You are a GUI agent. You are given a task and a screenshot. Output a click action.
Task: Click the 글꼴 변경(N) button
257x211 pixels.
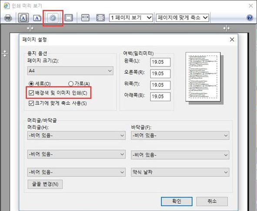tap(45, 185)
